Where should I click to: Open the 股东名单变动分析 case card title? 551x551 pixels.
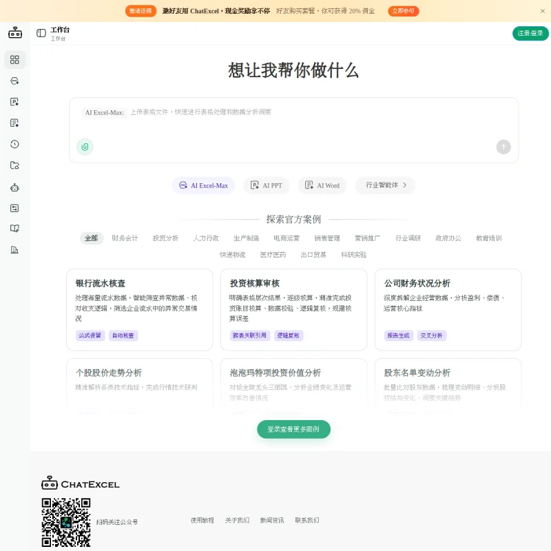pos(417,373)
